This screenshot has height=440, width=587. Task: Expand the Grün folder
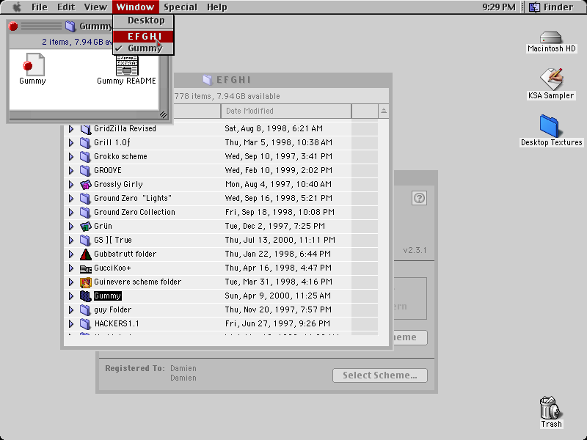[x=71, y=227]
